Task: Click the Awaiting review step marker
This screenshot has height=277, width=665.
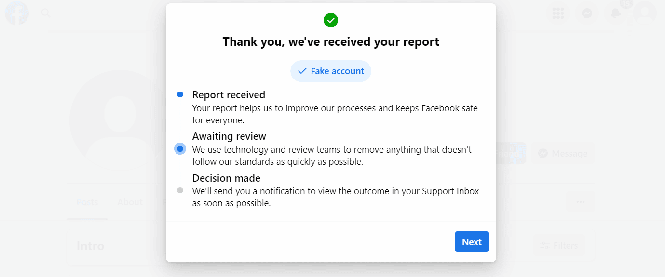Action: click(180, 149)
